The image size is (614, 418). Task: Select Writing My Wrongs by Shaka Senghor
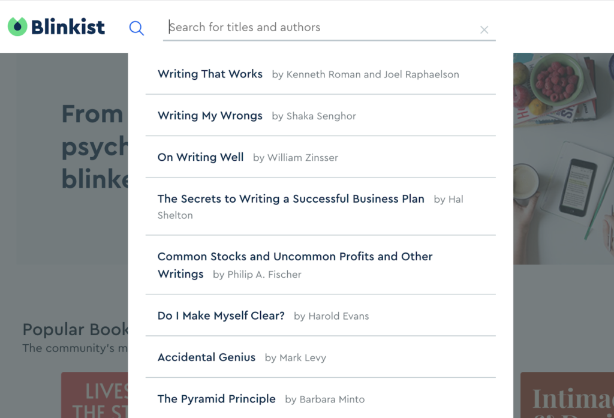tap(210, 116)
